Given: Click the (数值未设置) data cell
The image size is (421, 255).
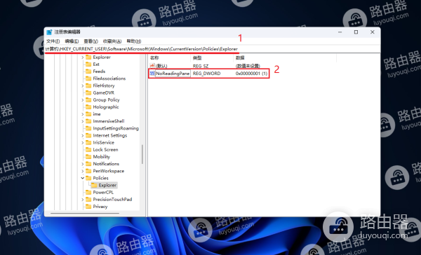Looking at the screenshot, I should pos(248,66).
